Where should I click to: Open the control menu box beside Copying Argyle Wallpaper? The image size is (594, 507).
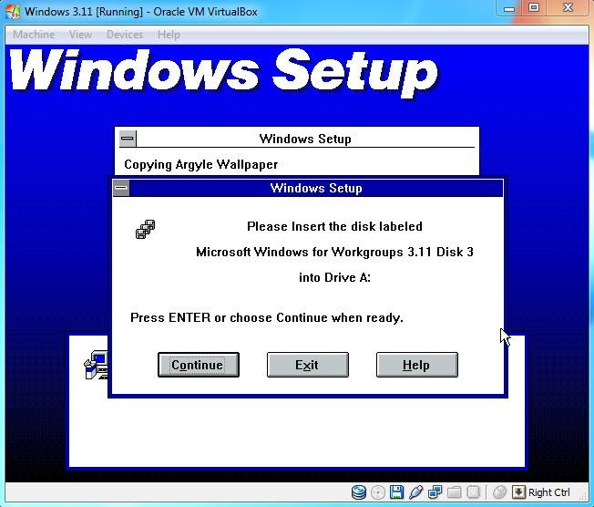128,139
